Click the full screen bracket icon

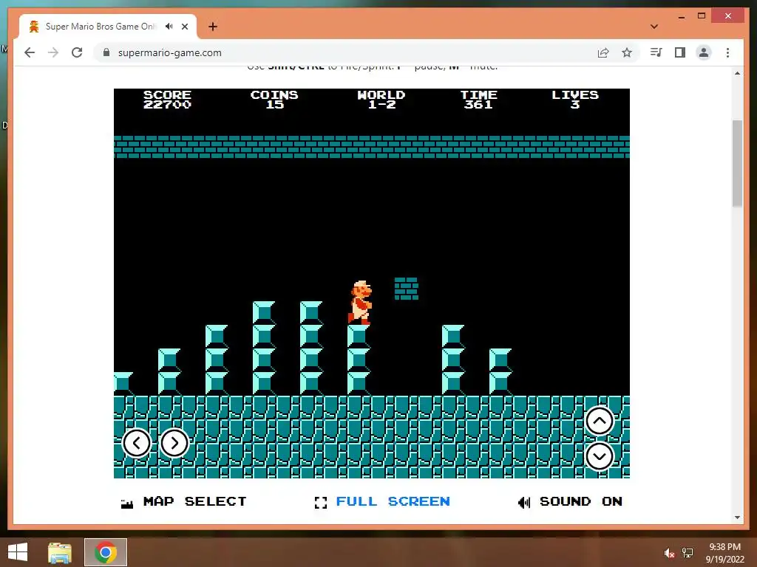coord(321,503)
